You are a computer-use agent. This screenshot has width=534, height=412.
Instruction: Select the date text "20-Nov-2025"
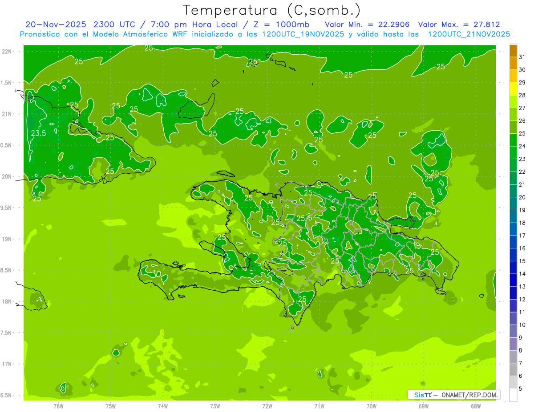(x=56, y=24)
